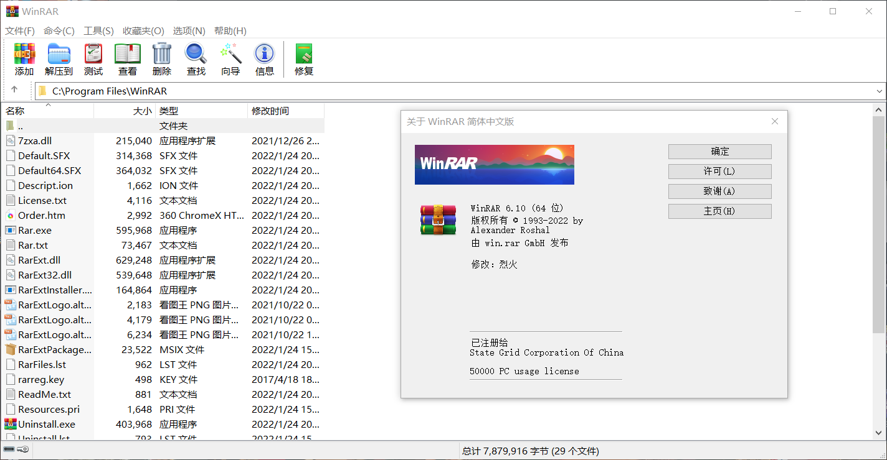Click the file icon of Rar.exe
The height and width of the screenshot is (460, 887).
point(10,231)
